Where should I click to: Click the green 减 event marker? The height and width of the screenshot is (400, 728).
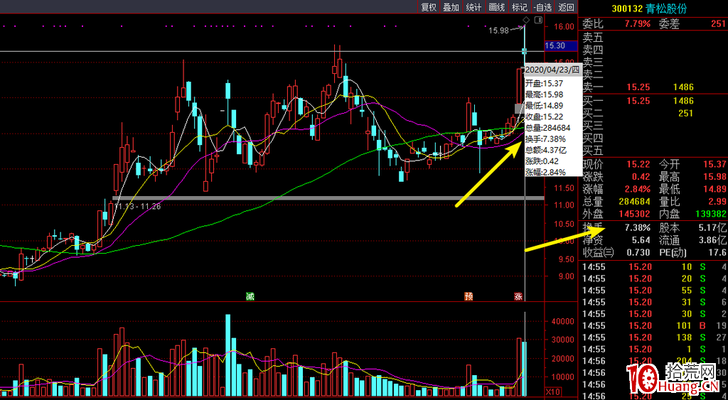tap(250, 296)
